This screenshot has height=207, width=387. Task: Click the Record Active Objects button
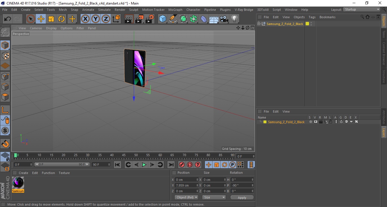tap(182, 165)
